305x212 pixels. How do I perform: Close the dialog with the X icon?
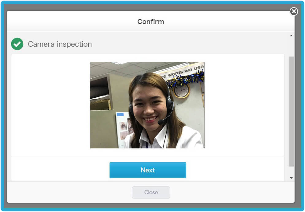294,12
